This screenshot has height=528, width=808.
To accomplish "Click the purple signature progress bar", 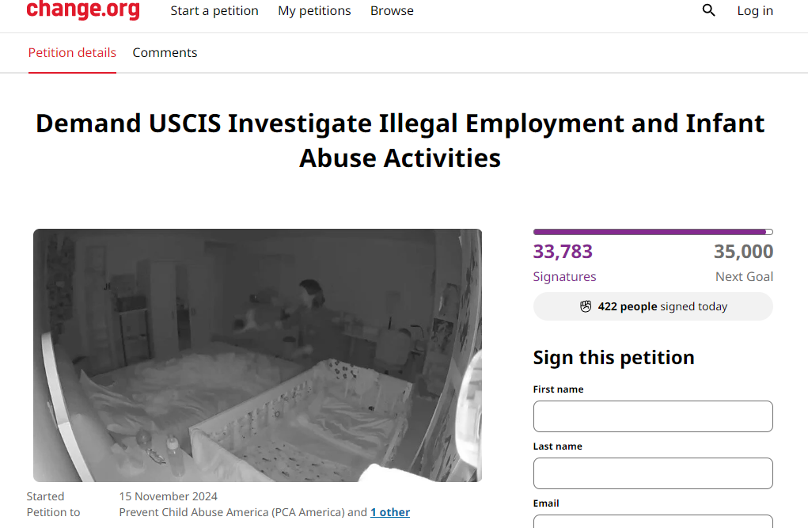I will [653, 232].
